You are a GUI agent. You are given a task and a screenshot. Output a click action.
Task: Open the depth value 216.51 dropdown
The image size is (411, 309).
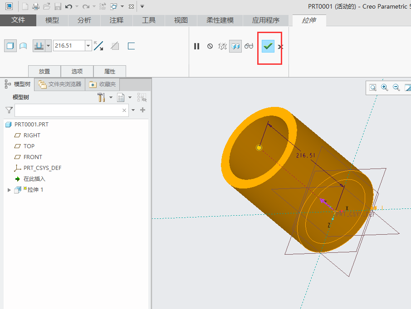[x=88, y=46]
